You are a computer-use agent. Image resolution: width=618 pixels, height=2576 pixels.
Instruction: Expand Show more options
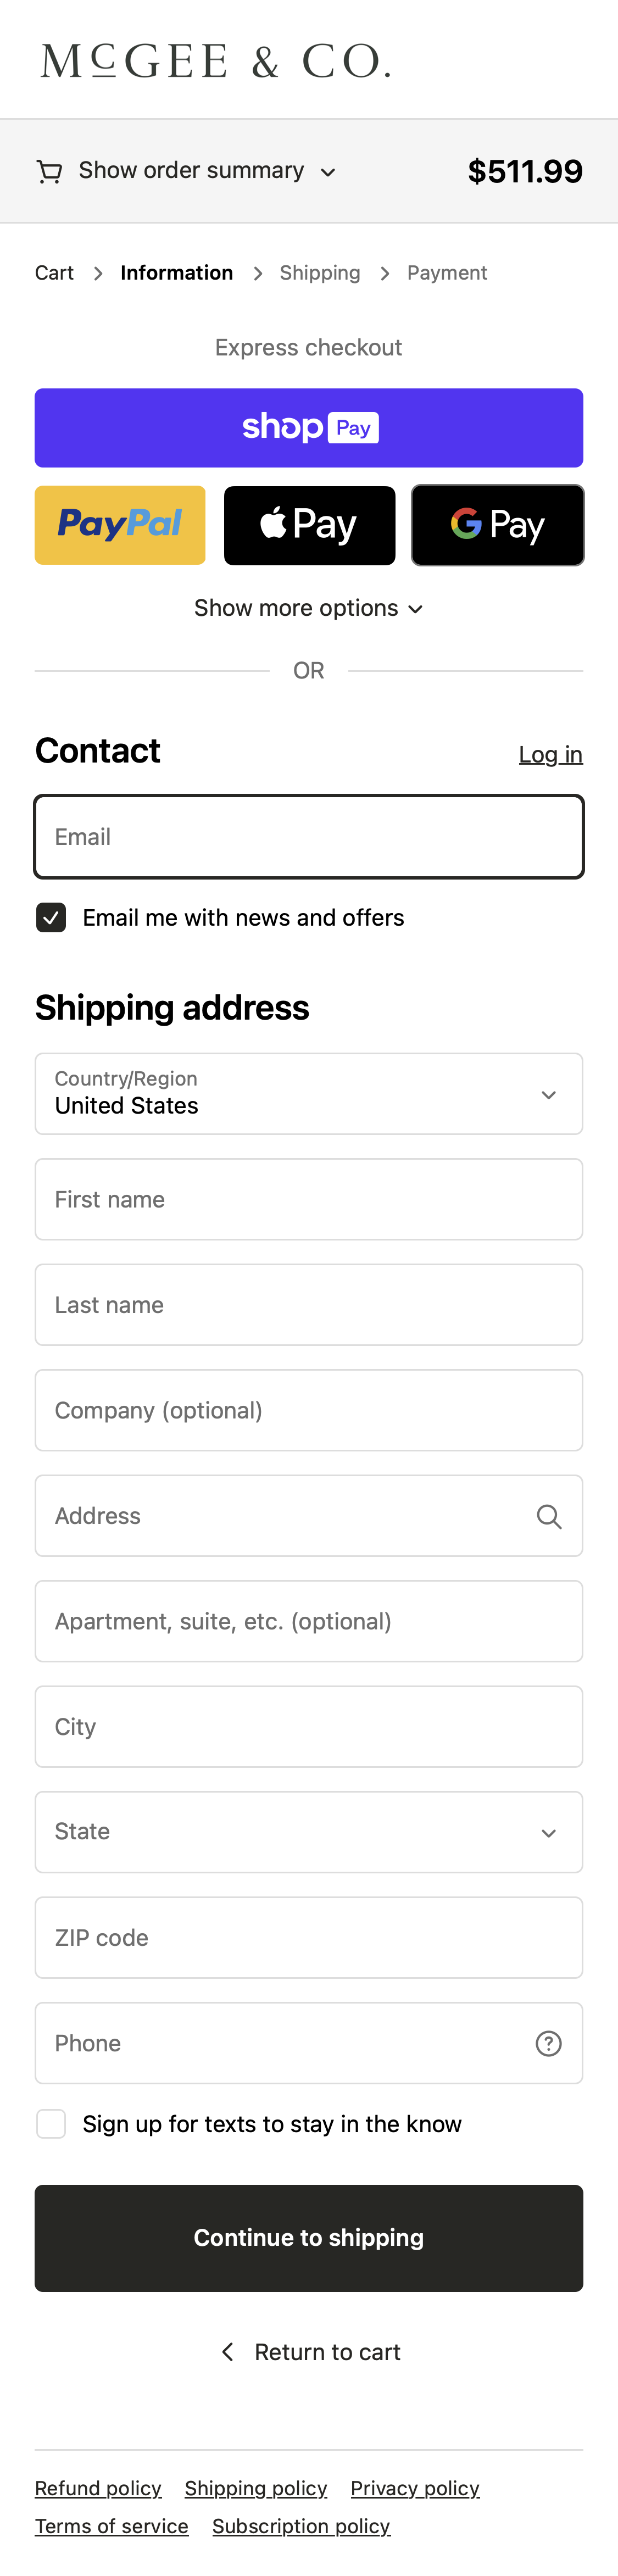coord(309,608)
